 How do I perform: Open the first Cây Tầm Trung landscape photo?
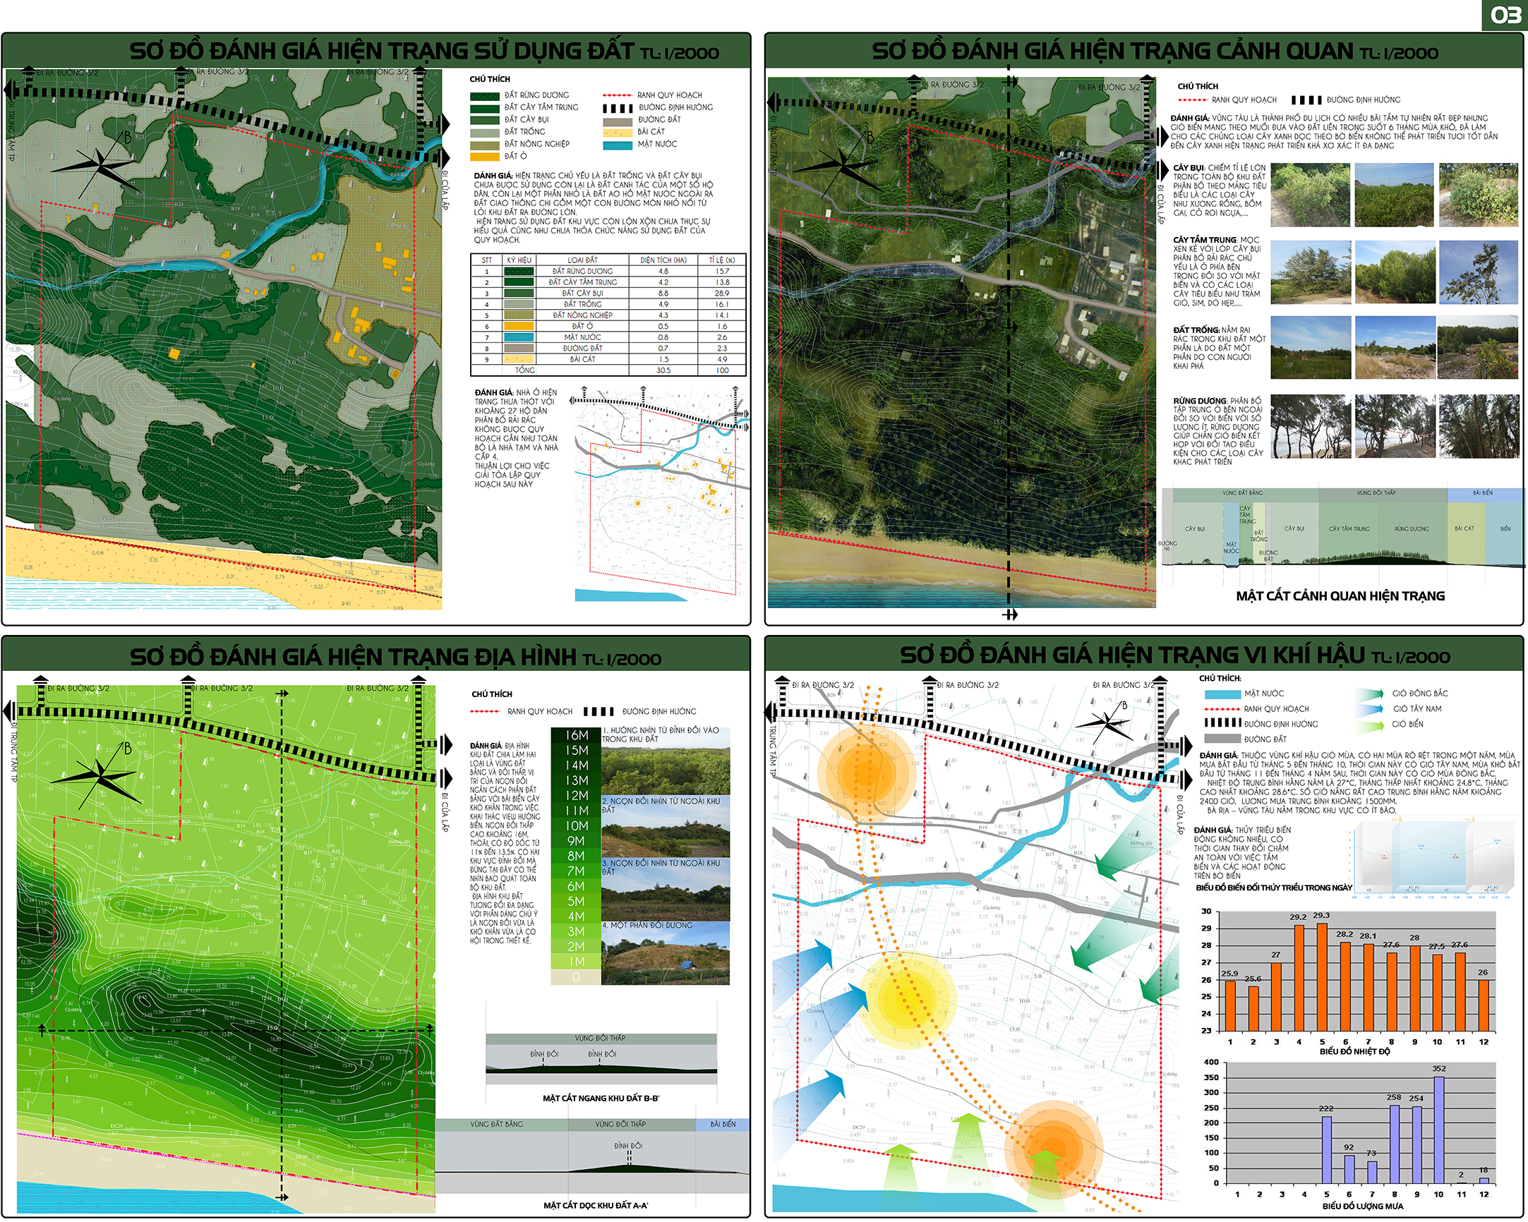1311,272
